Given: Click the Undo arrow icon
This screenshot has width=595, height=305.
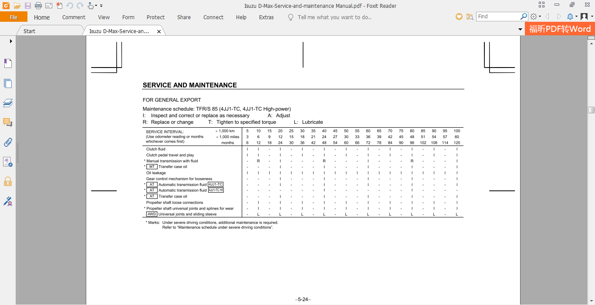Looking at the screenshot, I should (x=69, y=5).
